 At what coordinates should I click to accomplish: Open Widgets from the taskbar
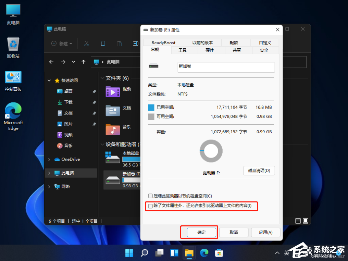click(174, 253)
